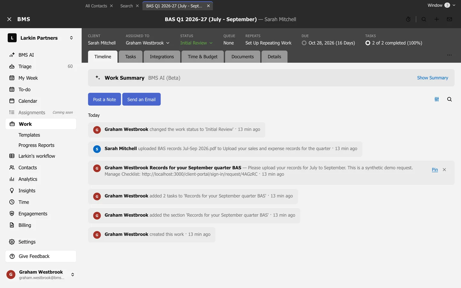
Task: Search the timeline with magnifier icon
Action: (449, 99)
